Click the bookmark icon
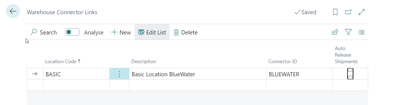 click(335, 12)
